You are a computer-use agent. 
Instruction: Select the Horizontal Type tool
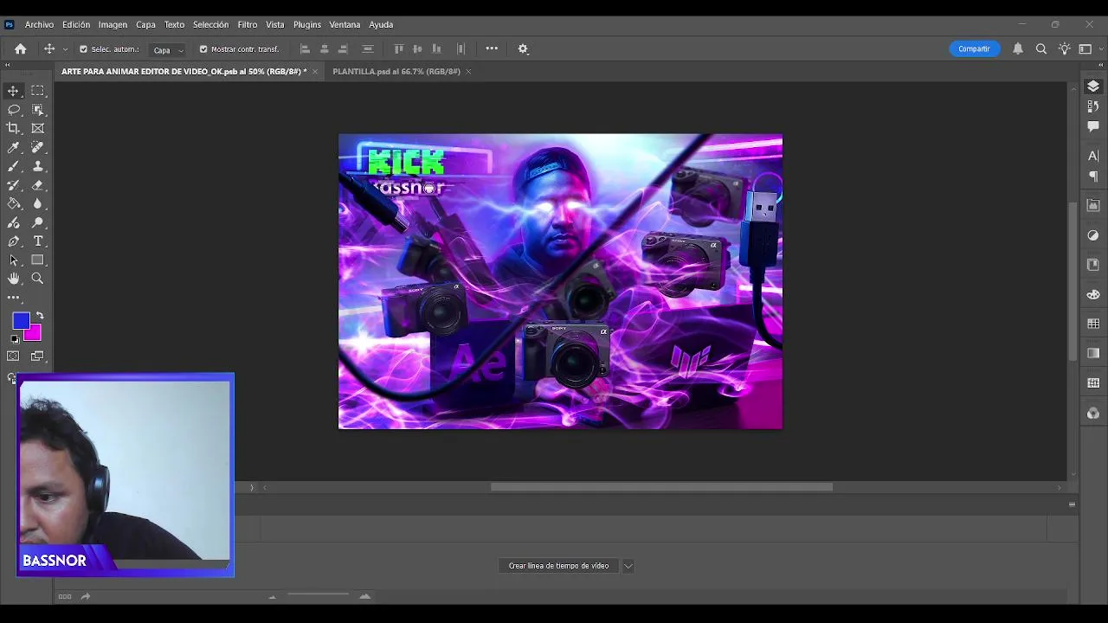(x=38, y=241)
